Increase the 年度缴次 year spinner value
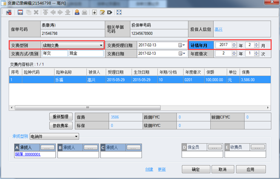Viewport: 280px width, 179px height. click(234, 52)
